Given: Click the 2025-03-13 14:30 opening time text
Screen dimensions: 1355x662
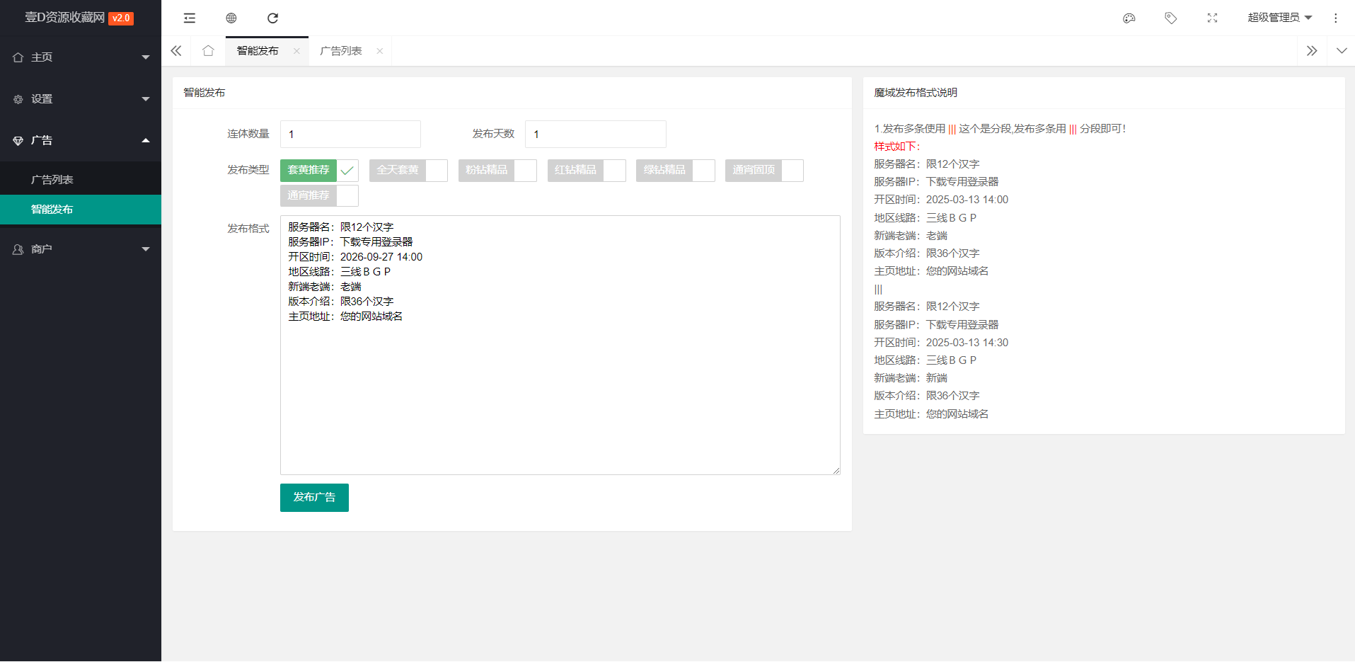Looking at the screenshot, I should point(967,343).
